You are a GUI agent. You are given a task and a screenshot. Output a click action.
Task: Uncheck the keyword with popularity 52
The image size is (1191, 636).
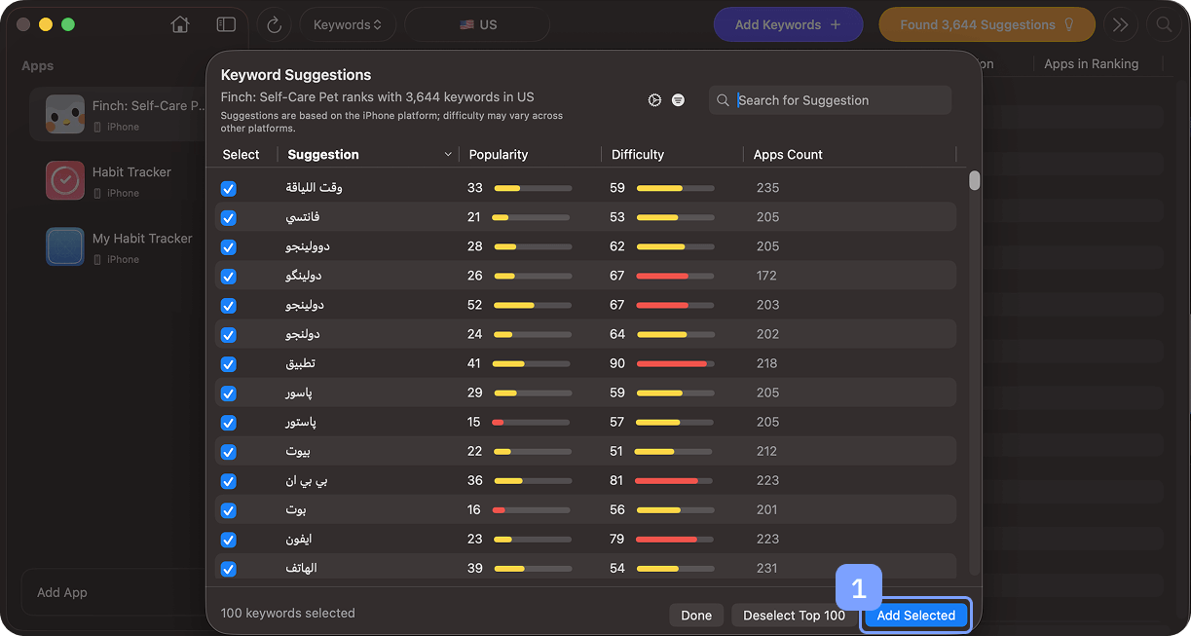tap(229, 306)
